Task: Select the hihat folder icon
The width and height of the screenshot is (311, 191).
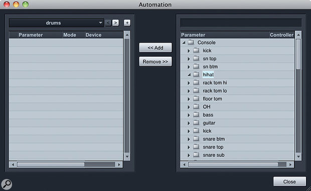Action: (196, 75)
